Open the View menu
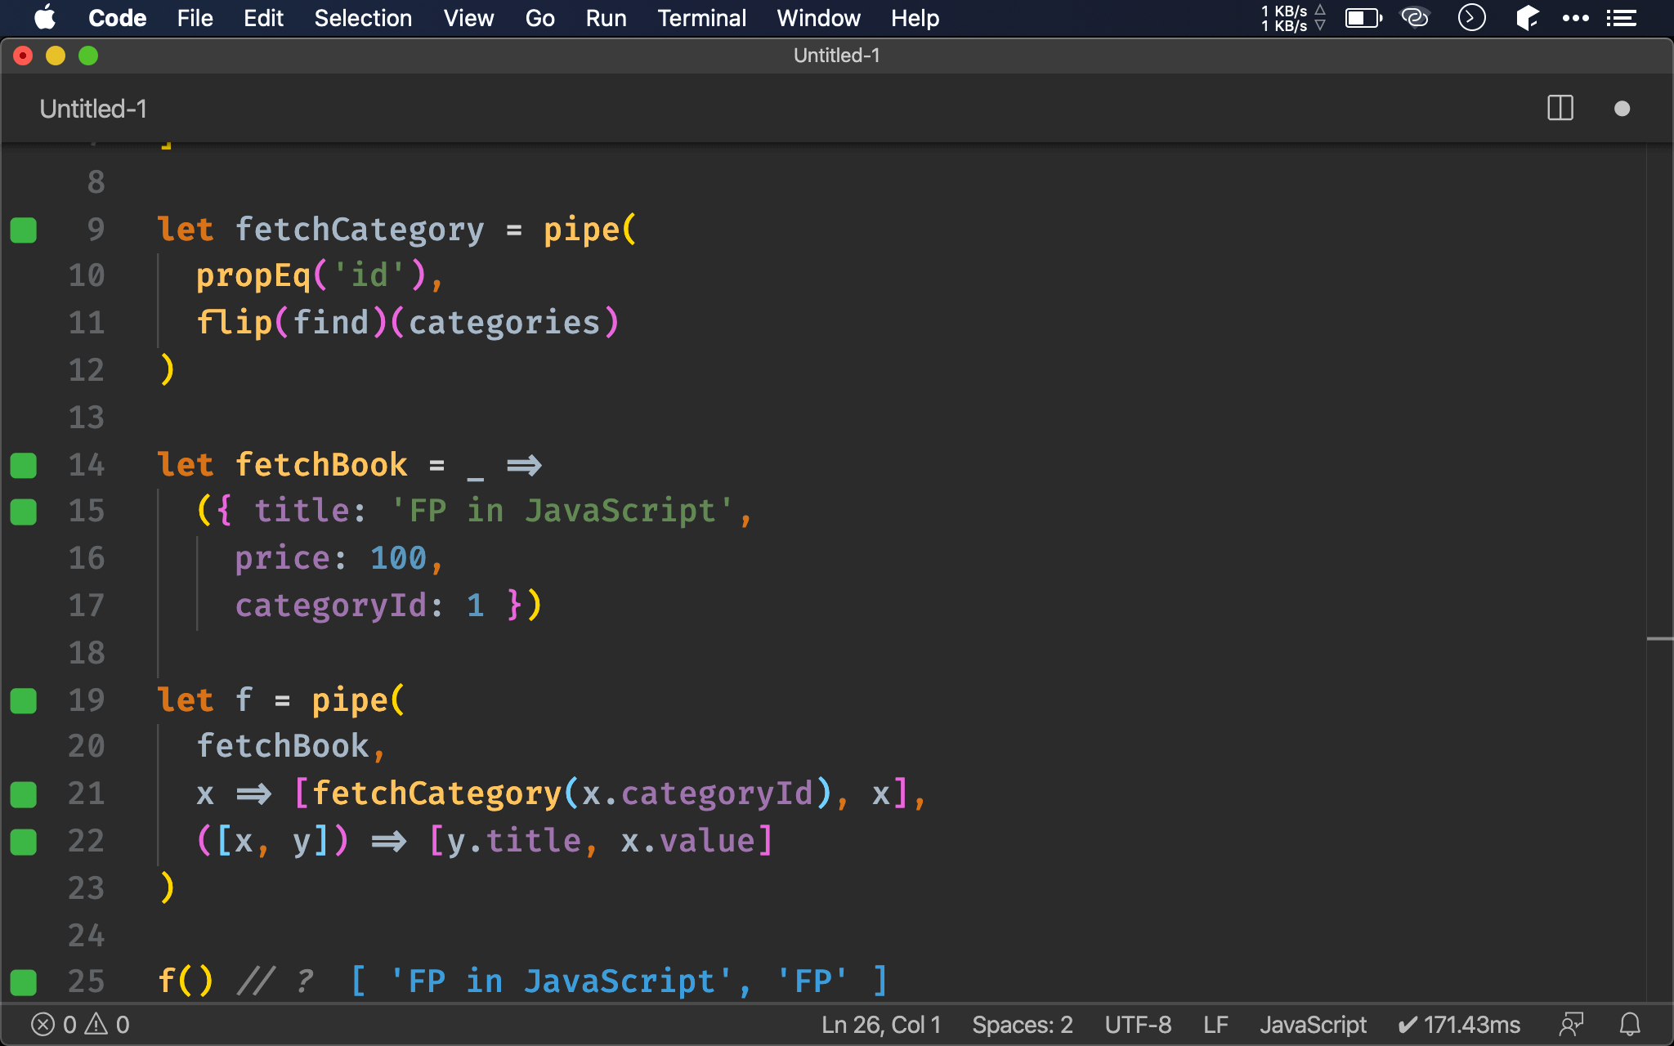The image size is (1674, 1046). 468,18
